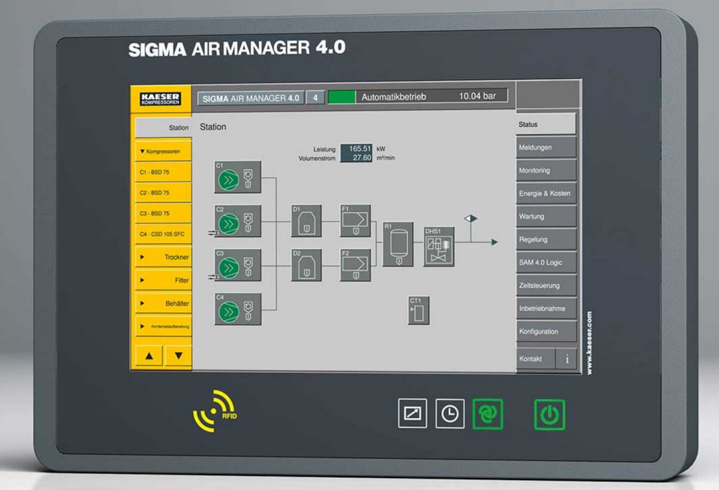Open compressor C4 icon in station diagram
This screenshot has height=490, width=719.
click(238, 310)
